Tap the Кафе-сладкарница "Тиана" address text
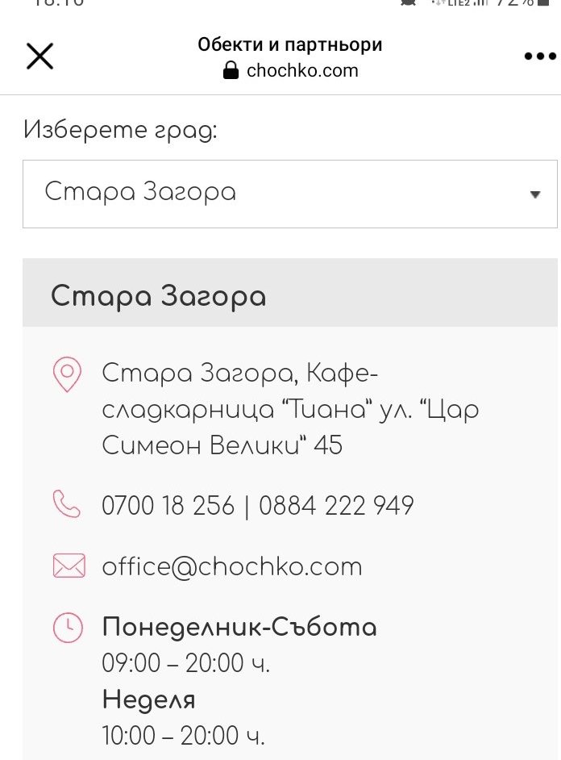 pos(290,409)
